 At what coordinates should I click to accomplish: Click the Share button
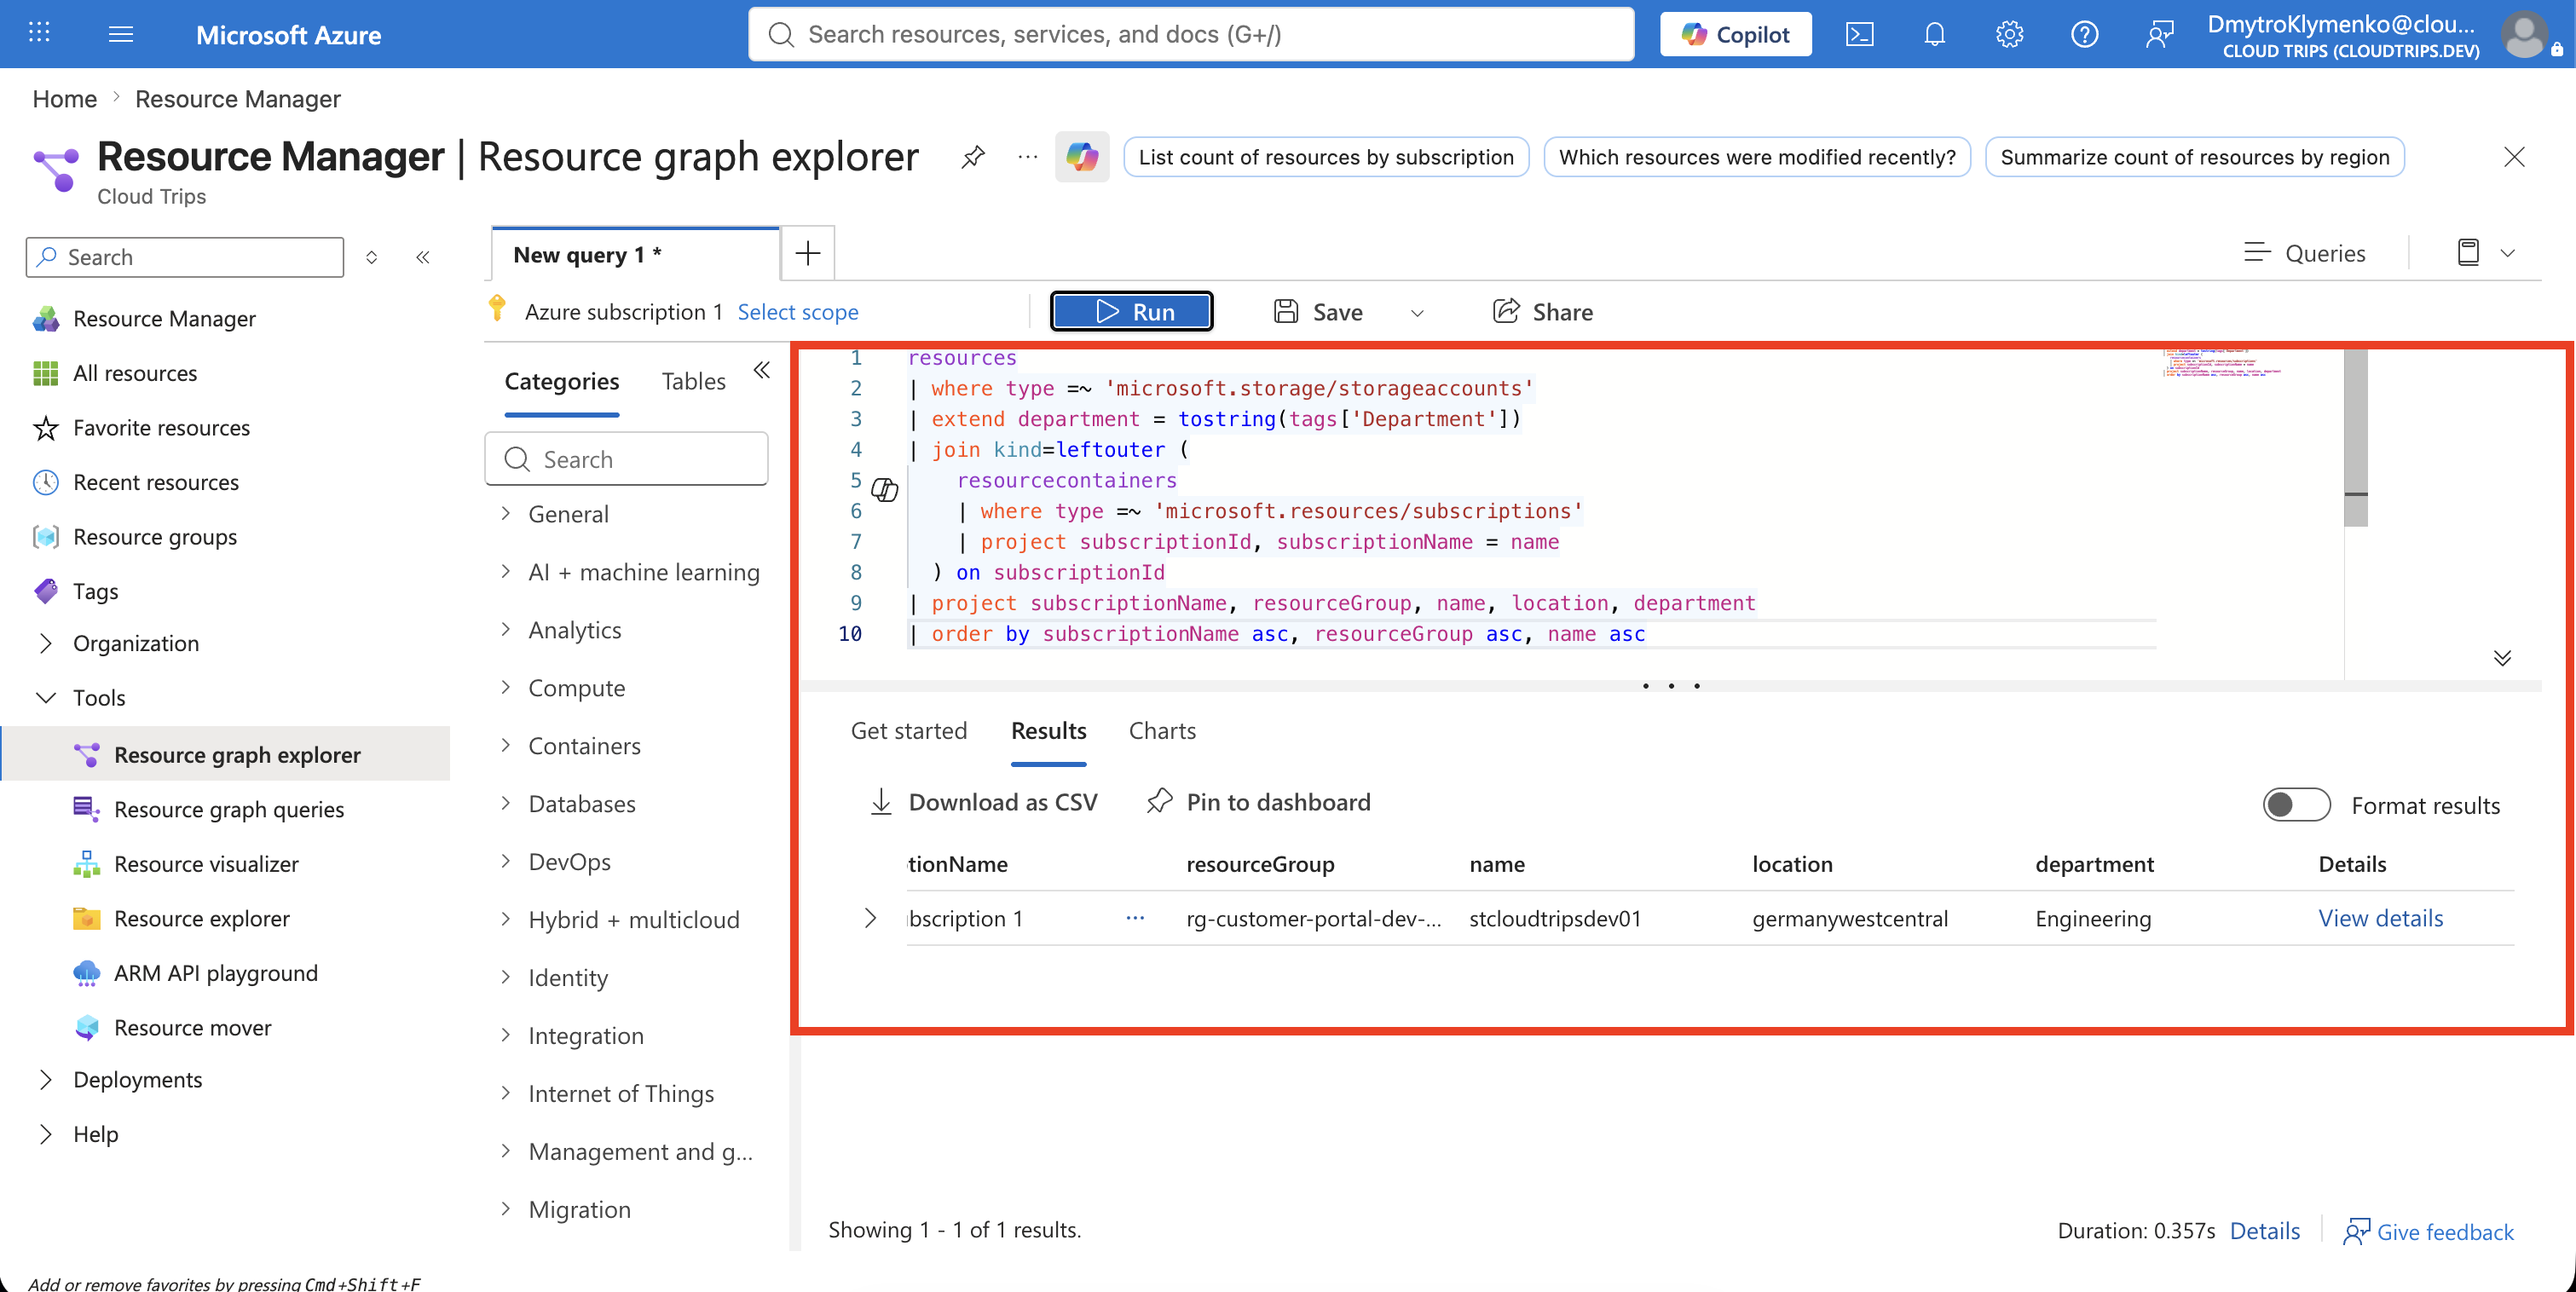(1543, 312)
